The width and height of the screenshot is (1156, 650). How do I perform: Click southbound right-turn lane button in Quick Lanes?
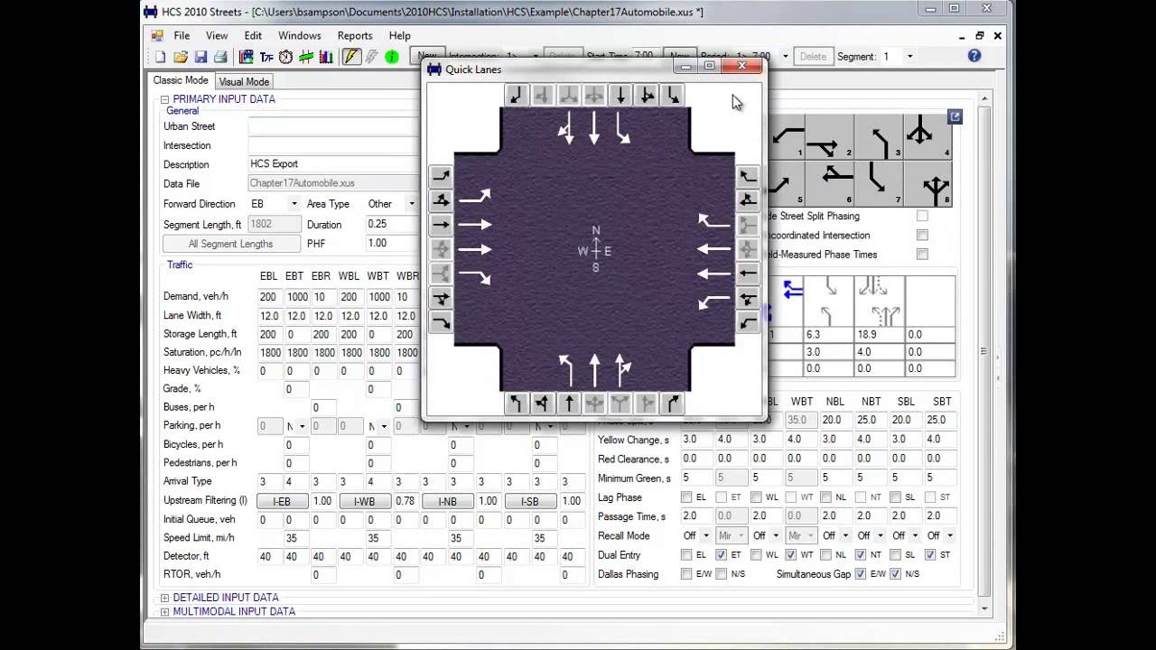point(516,95)
